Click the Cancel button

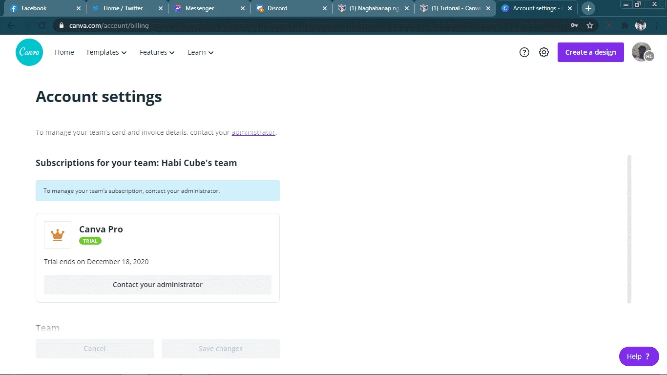[x=95, y=349]
